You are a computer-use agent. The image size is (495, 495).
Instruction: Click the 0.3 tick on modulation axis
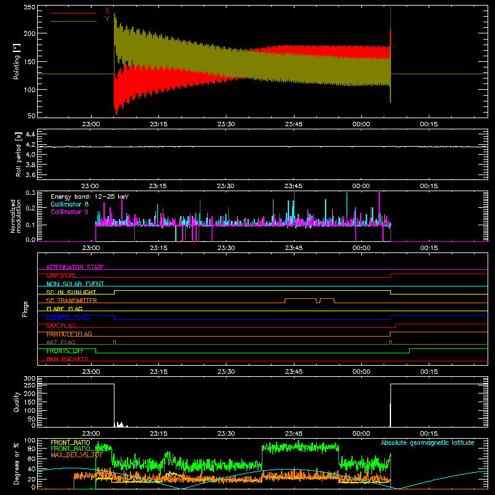(x=30, y=192)
